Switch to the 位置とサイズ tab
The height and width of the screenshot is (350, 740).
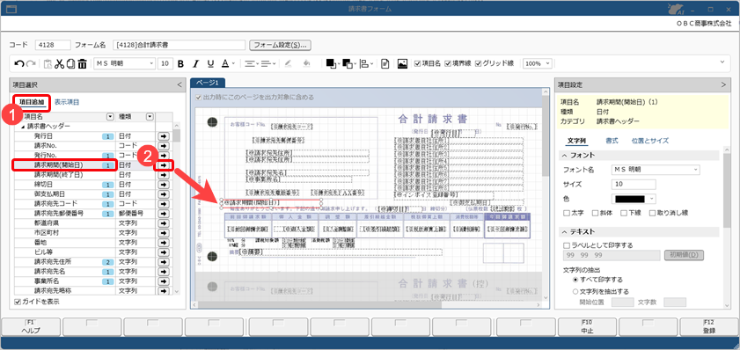click(x=650, y=141)
